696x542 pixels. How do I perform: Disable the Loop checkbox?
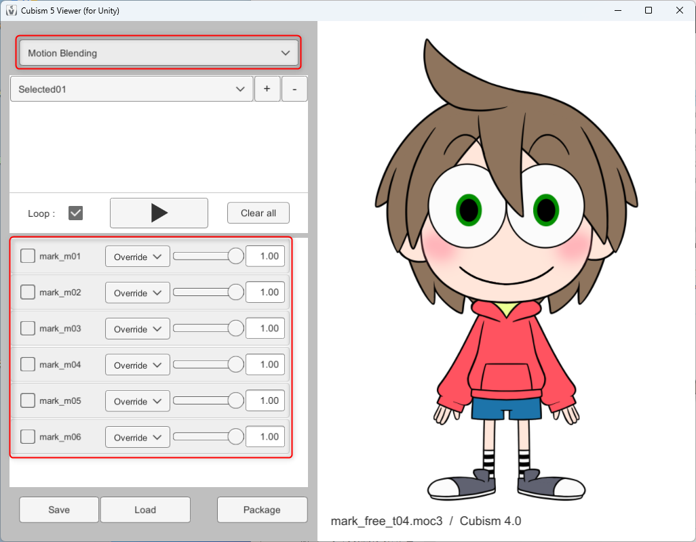(x=76, y=213)
